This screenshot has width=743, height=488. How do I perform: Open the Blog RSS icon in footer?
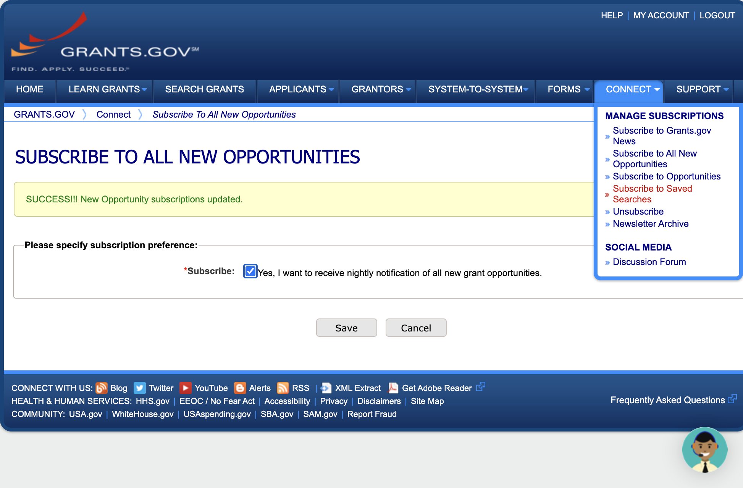[x=102, y=388]
